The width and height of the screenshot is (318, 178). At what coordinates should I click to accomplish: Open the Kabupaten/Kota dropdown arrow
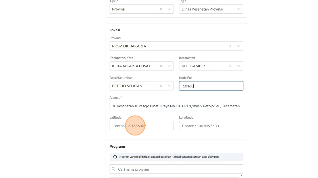click(x=169, y=66)
